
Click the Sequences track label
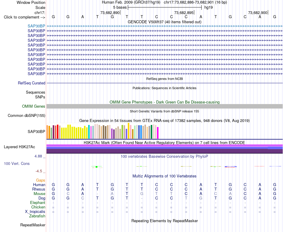[x=35, y=92]
